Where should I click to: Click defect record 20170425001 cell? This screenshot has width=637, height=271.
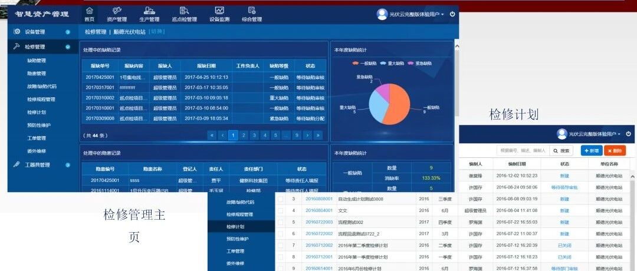(100, 77)
